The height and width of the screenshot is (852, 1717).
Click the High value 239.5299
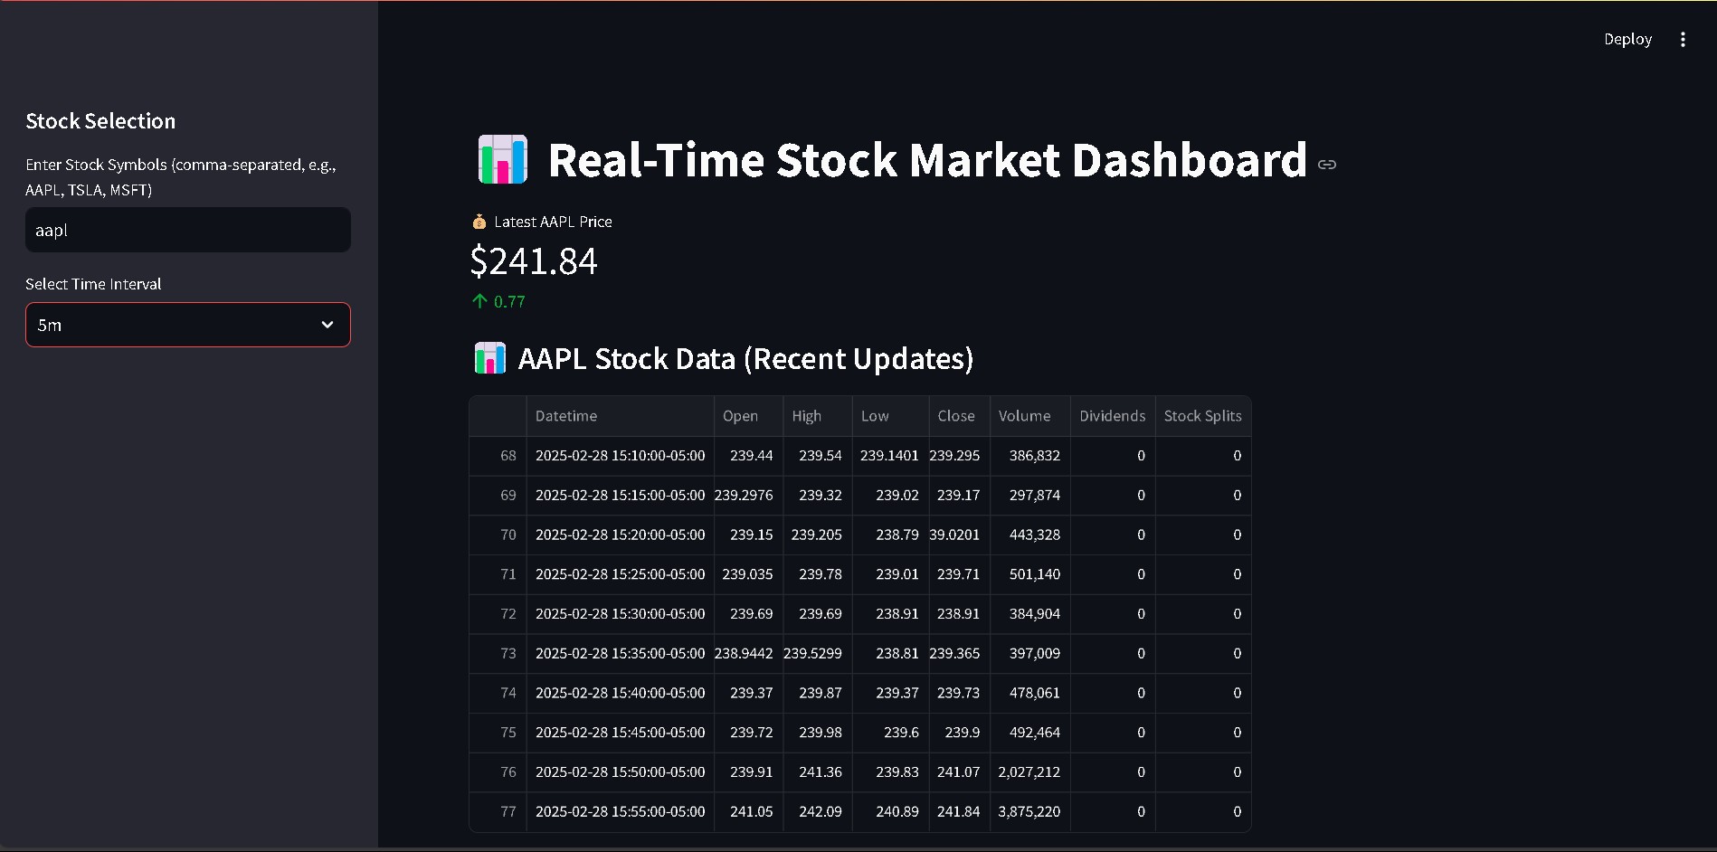[817, 654]
